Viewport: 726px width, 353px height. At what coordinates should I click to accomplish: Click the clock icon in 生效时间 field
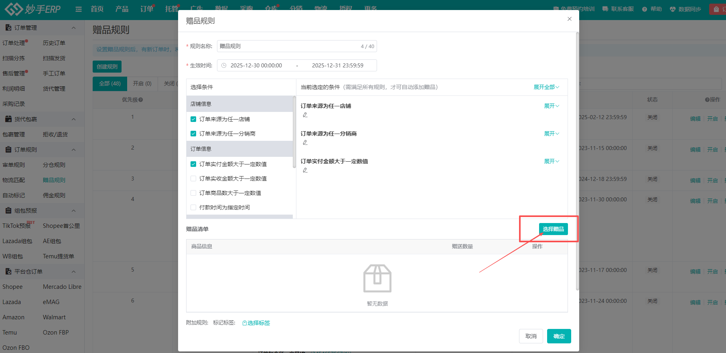click(224, 65)
